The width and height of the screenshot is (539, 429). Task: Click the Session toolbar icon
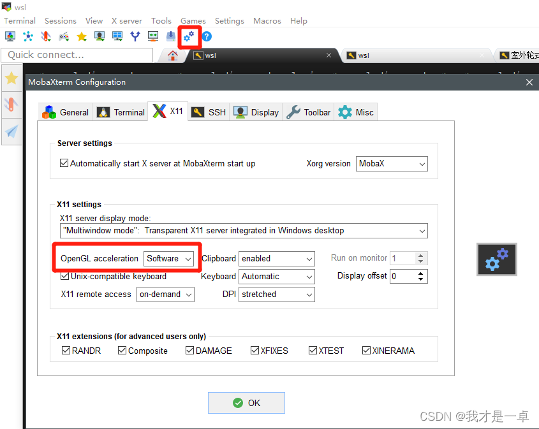point(10,36)
